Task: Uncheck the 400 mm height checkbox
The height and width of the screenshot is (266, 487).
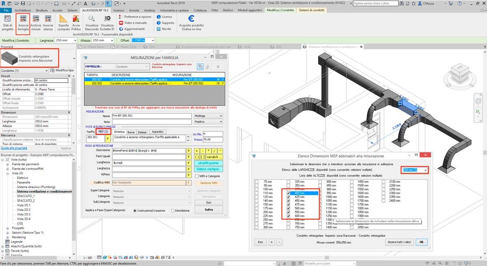Action: pyautogui.click(x=288, y=194)
